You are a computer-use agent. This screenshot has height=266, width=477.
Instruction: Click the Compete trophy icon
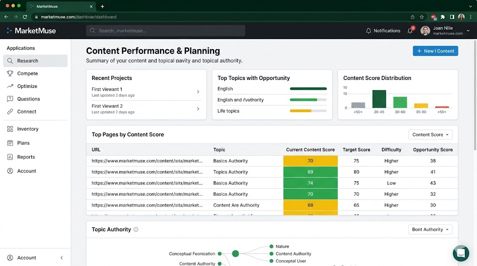[10, 73]
